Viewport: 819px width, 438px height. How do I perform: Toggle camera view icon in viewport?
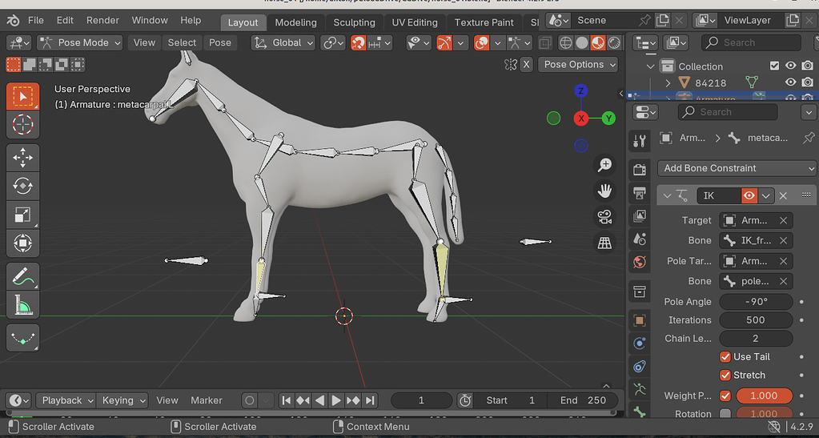605,217
